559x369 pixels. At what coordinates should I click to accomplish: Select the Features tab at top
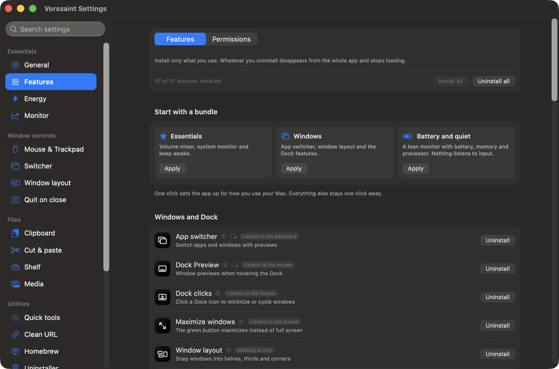[180, 39]
